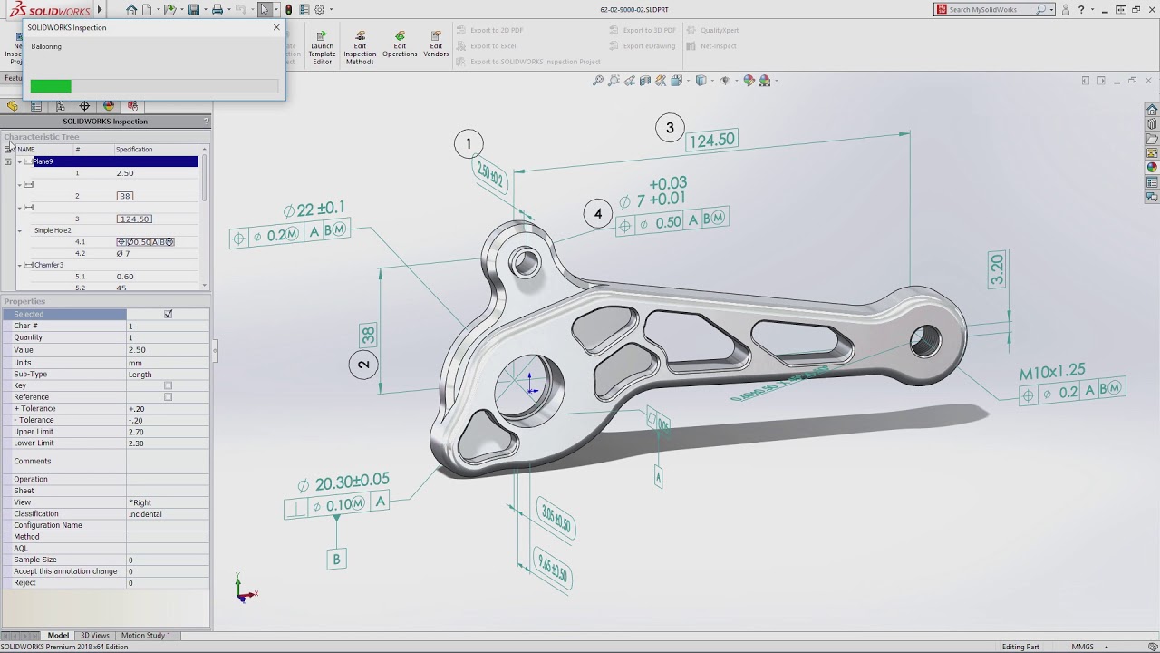Image resolution: width=1160 pixels, height=653 pixels.
Task: Click the Section View icon in viewport toolbar
Action: pyautogui.click(x=645, y=81)
